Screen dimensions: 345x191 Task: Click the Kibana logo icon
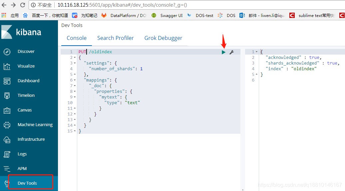(x=7, y=32)
